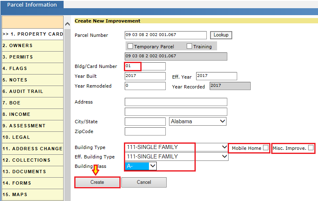The image size is (318, 201).
Task: Select the state dropdown showing Alabama
Action: (198, 122)
